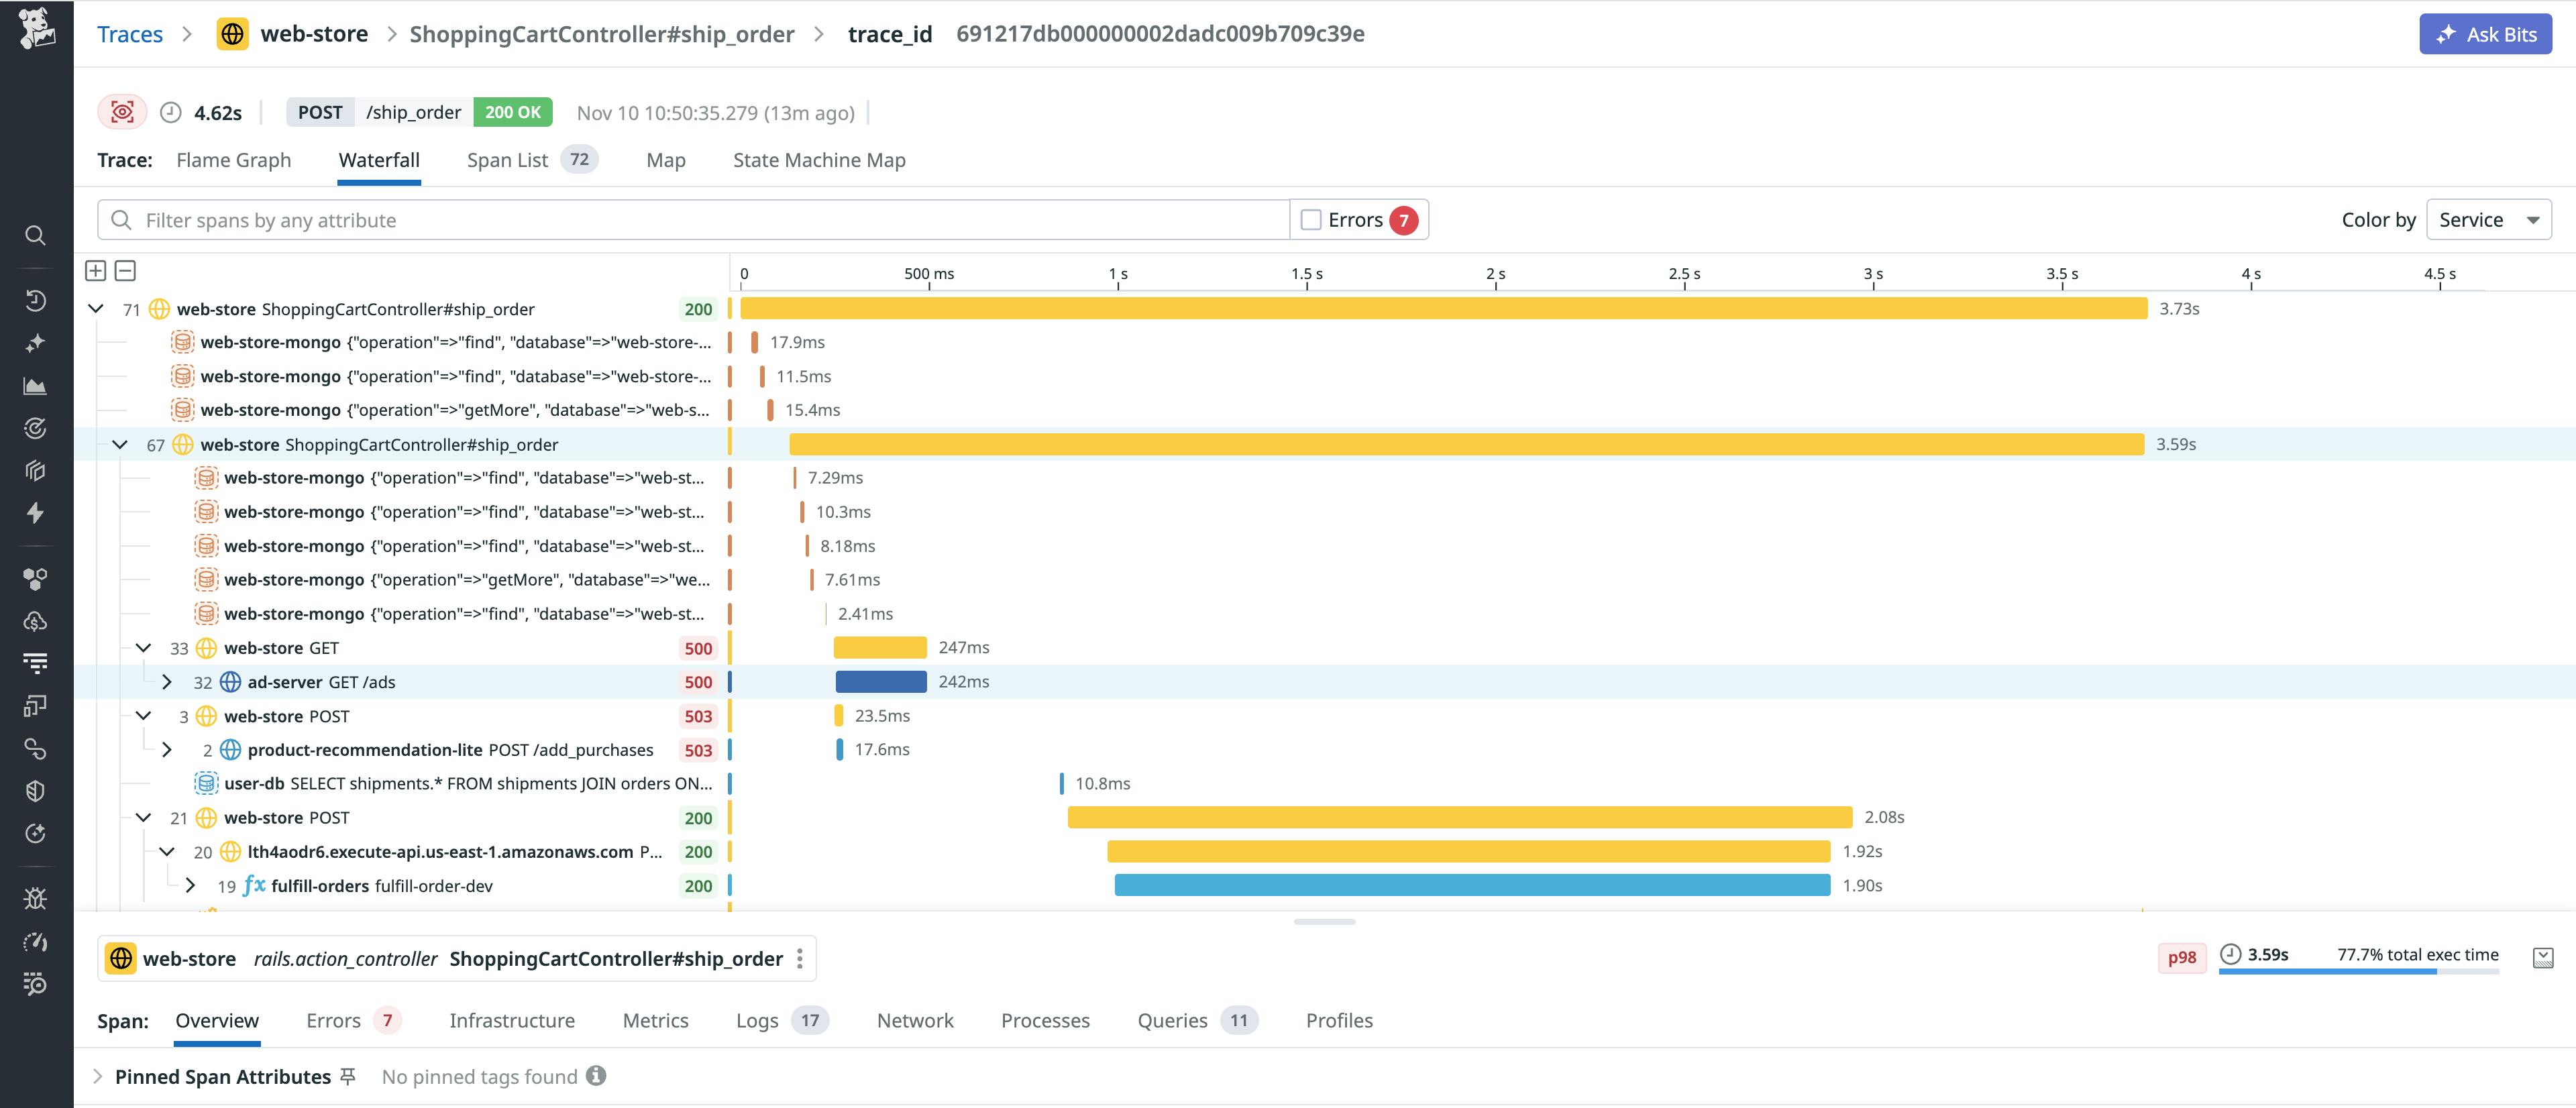The width and height of the screenshot is (2576, 1108).
Task: Select the stacked layers icon in the sidebar
Action: tap(36, 470)
